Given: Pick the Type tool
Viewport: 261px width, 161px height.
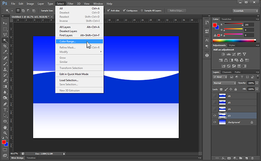Looking at the screenshot, I should [5, 110].
